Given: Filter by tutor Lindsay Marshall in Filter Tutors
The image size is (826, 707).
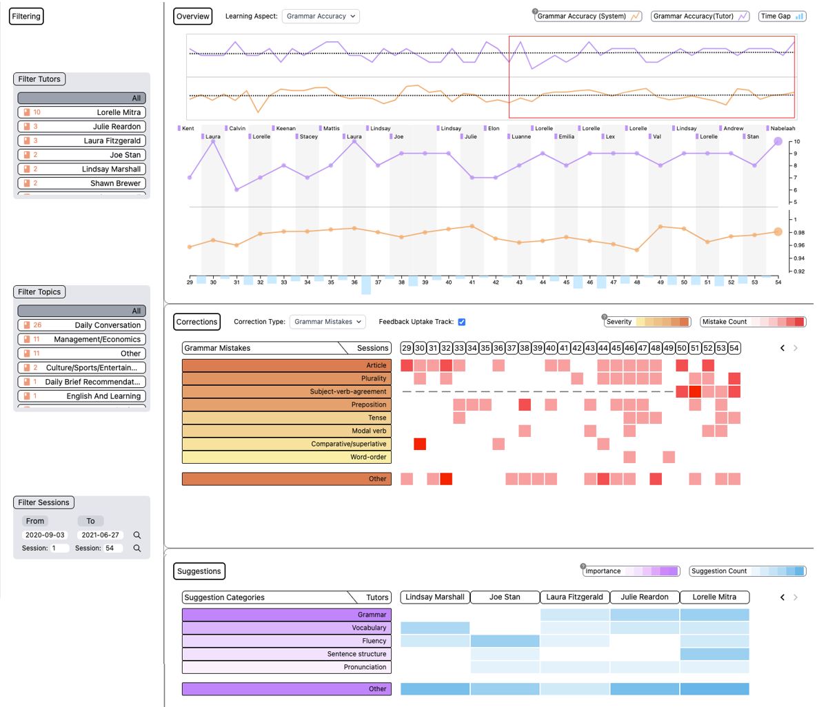Looking at the screenshot, I should [81, 169].
